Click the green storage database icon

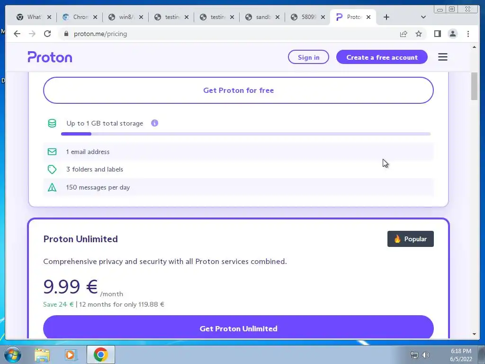[x=52, y=123]
